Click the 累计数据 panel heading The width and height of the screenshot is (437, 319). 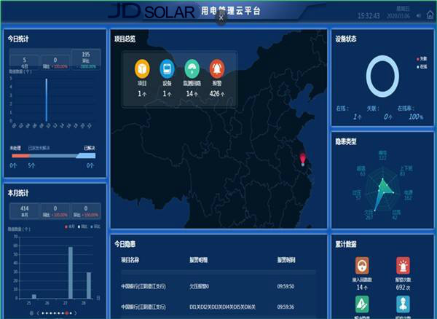[346, 244]
